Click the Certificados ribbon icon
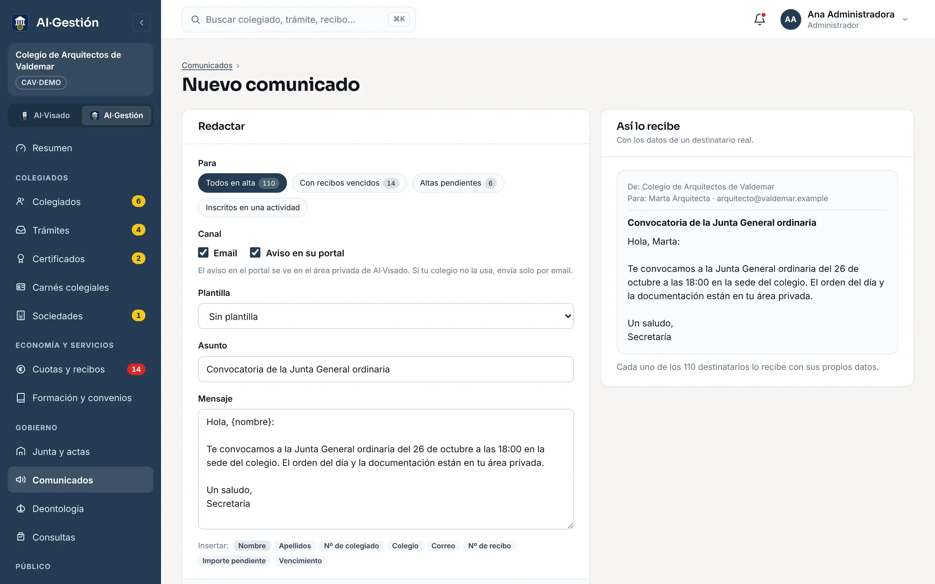This screenshot has width=935, height=584. coord(21,259)
